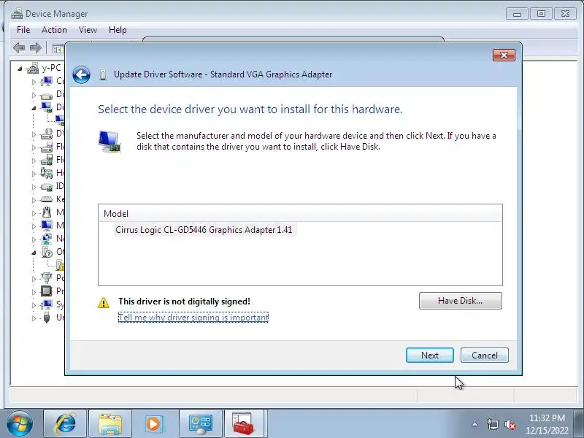Select the System devices category icon
584x438 pixels.
point(47,304)
